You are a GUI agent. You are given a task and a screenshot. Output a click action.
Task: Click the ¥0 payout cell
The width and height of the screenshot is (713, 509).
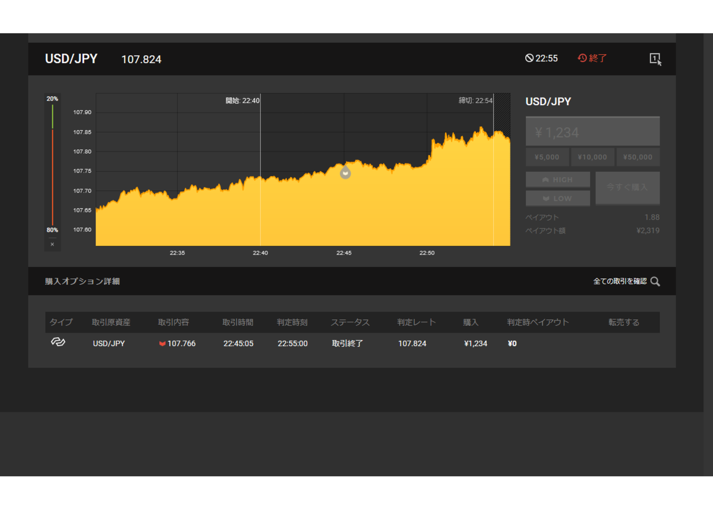pos(512,344)
